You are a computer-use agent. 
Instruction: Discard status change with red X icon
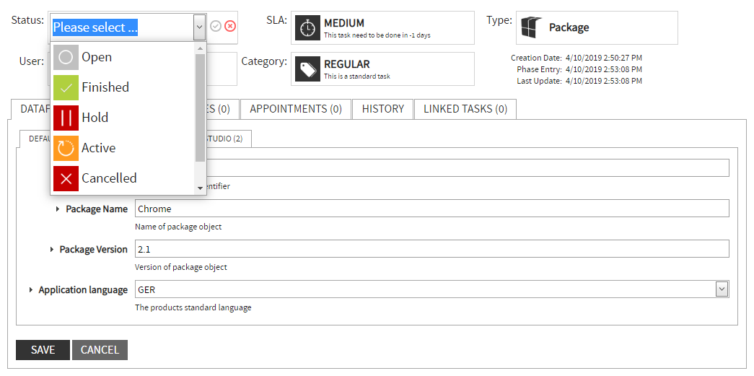(230, 27)
